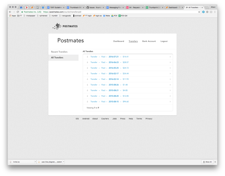Expand the $14.41 transfer chevron
Image resolution: width=225 pixels, height=176 pixels.
tap(170, 57)
